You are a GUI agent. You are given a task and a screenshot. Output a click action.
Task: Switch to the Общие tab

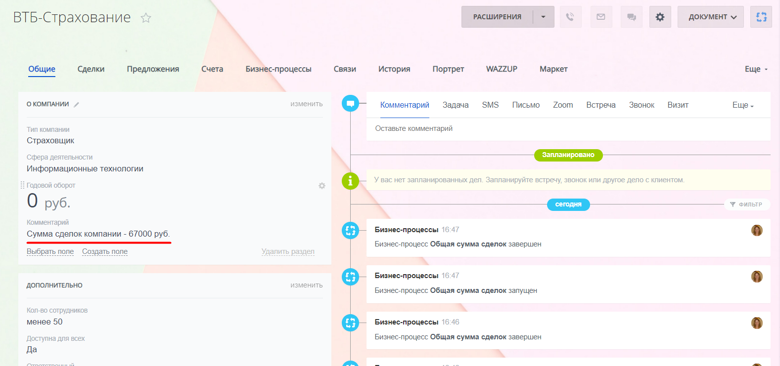click(x=42, y=69)
